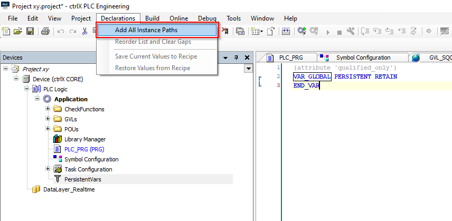Open the Find/Browse toolbar icon
Screen dimensions: 452x221
(x=240, y=31)
